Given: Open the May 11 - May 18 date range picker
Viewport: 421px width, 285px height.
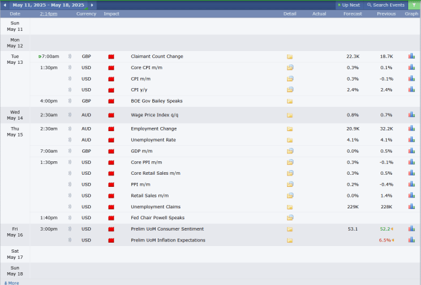Looking at the screenshot, I should pos(48,5).
